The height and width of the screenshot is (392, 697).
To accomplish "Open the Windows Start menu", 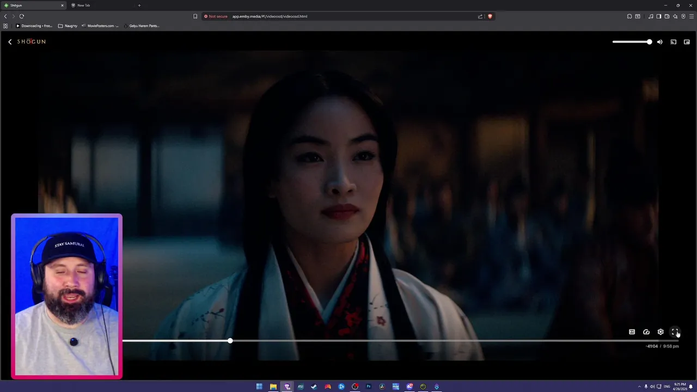I will (x=259, y=387).
